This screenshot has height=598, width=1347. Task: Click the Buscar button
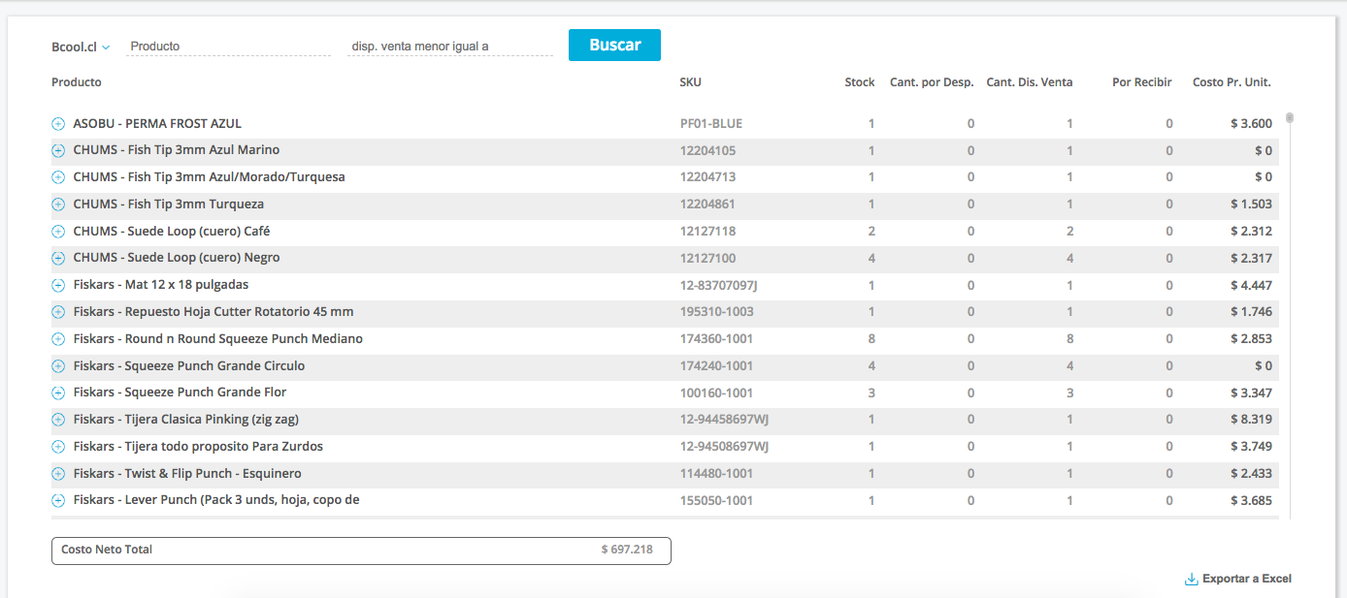(x=614, y=45)
